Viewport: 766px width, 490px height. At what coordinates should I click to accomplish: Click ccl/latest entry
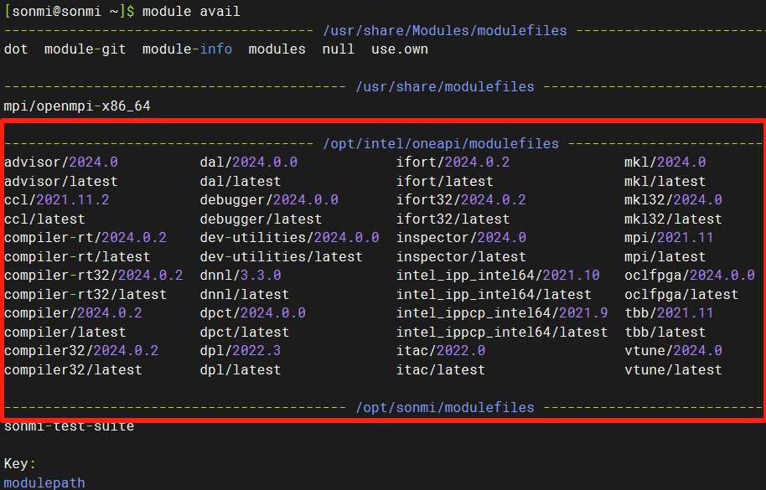point(44,219)
